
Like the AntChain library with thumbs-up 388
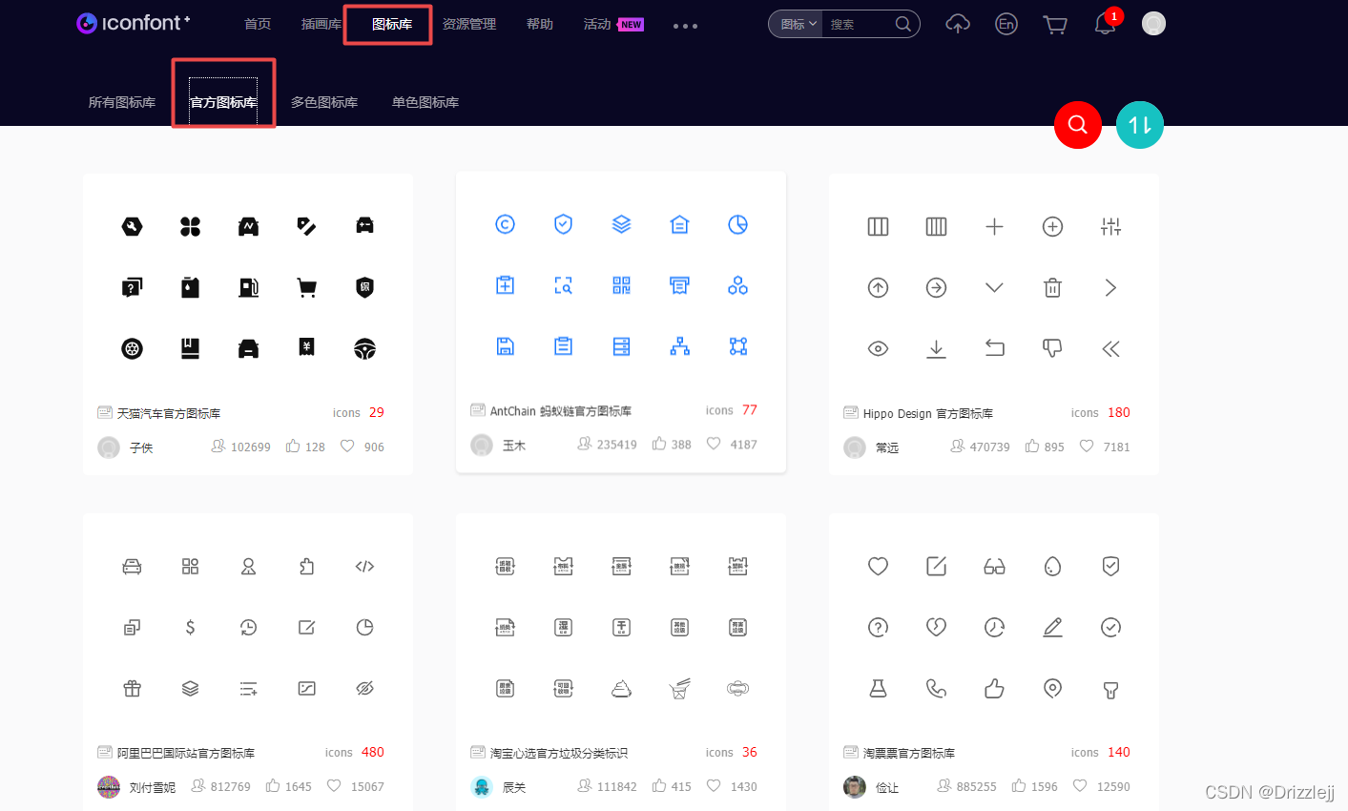[x=673, y=445]
